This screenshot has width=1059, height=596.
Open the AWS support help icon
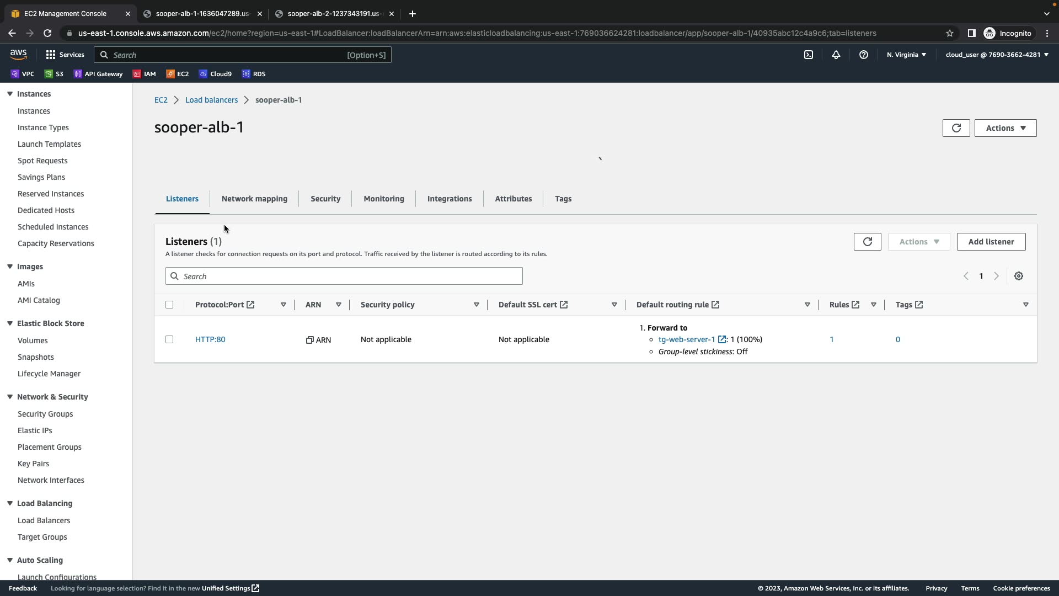[863, 55]
